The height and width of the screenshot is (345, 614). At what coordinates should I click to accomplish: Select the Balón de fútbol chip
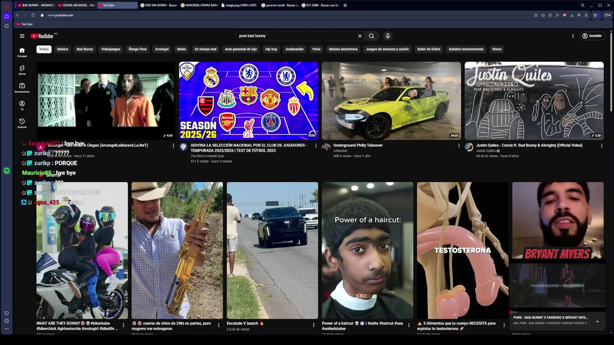coord(428,49)
